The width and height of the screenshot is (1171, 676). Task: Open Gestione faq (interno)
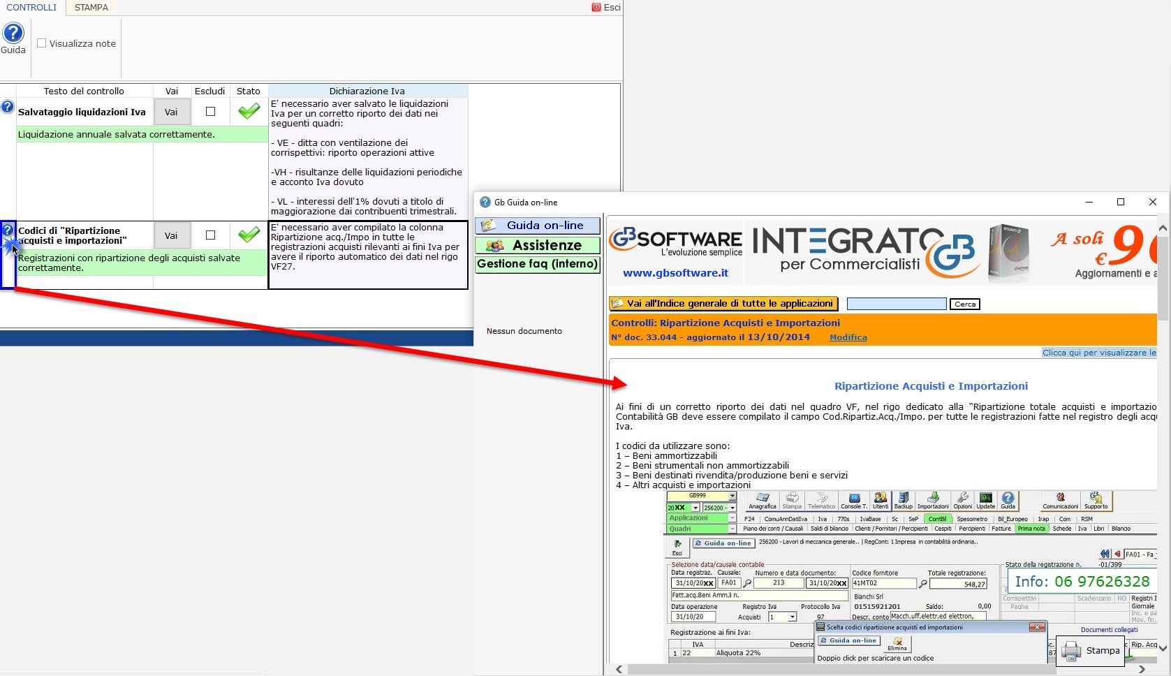pos(538,264)
